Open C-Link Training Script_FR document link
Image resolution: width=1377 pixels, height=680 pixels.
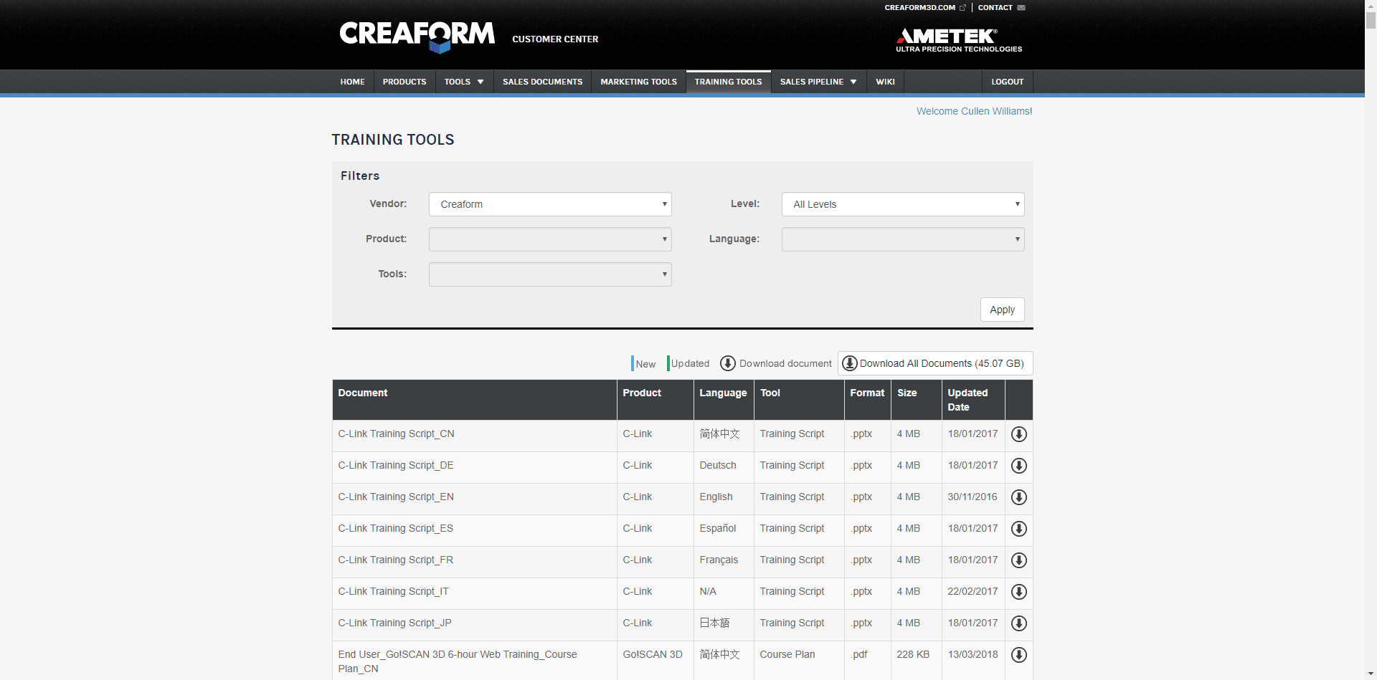coord(395,560)
